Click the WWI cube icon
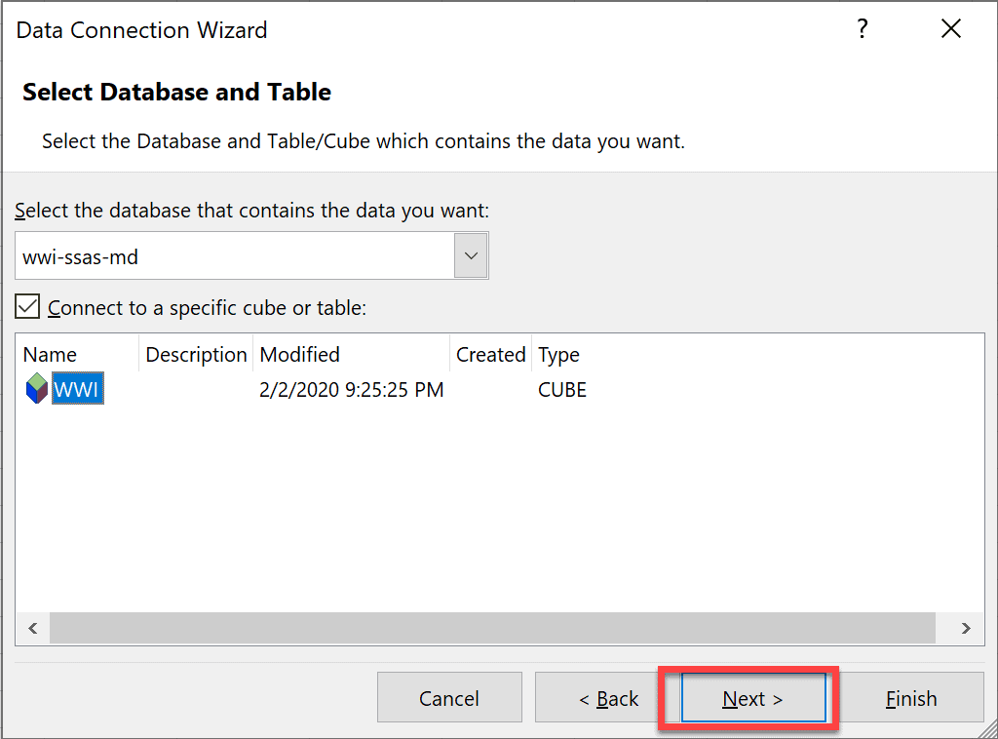 pos(36,390)
